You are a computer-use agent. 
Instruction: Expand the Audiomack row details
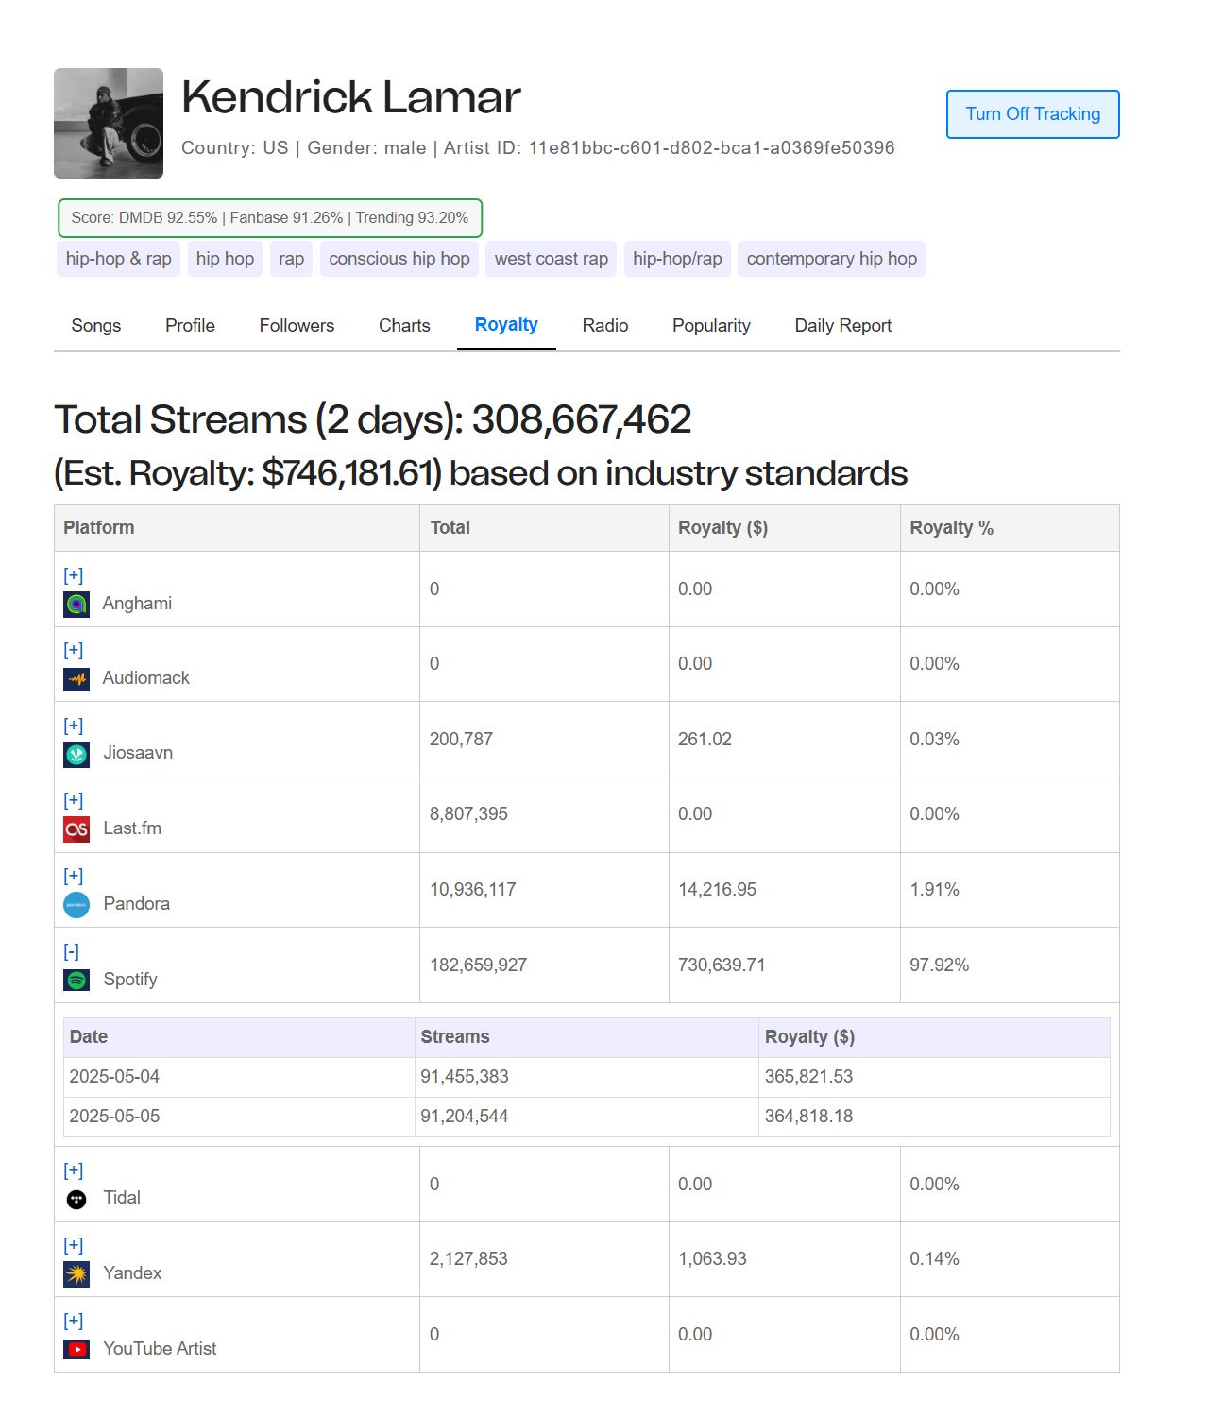coord(73,650)
